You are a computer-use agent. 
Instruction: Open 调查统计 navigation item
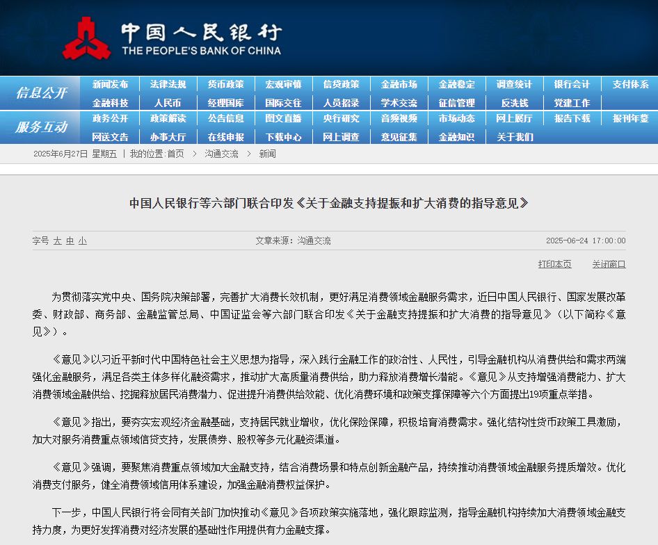(x=514, y=84)
